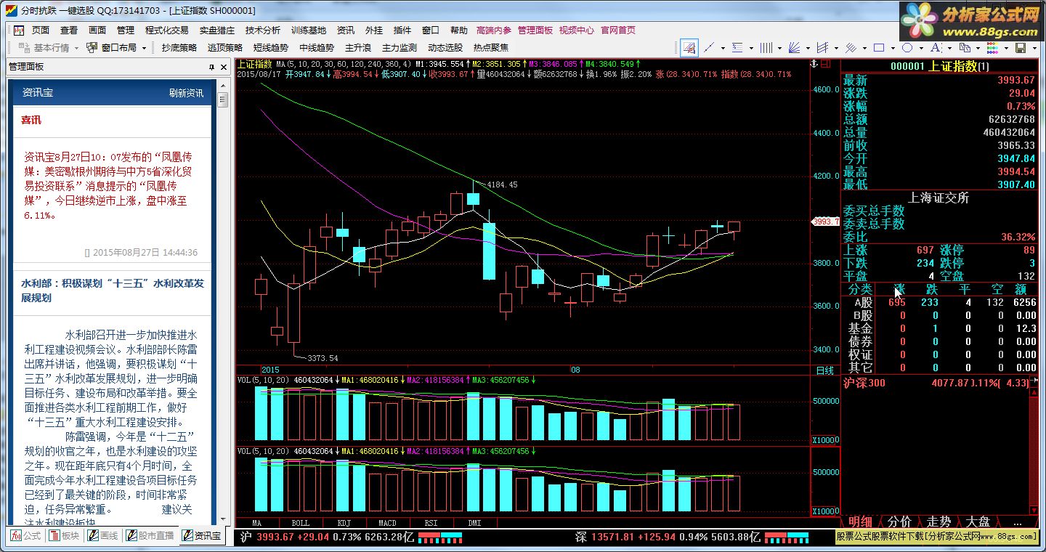Open the fan lines tool dropdown arrow
Image resolution: width=1046 pixels, height=552 pixels.
808,48
